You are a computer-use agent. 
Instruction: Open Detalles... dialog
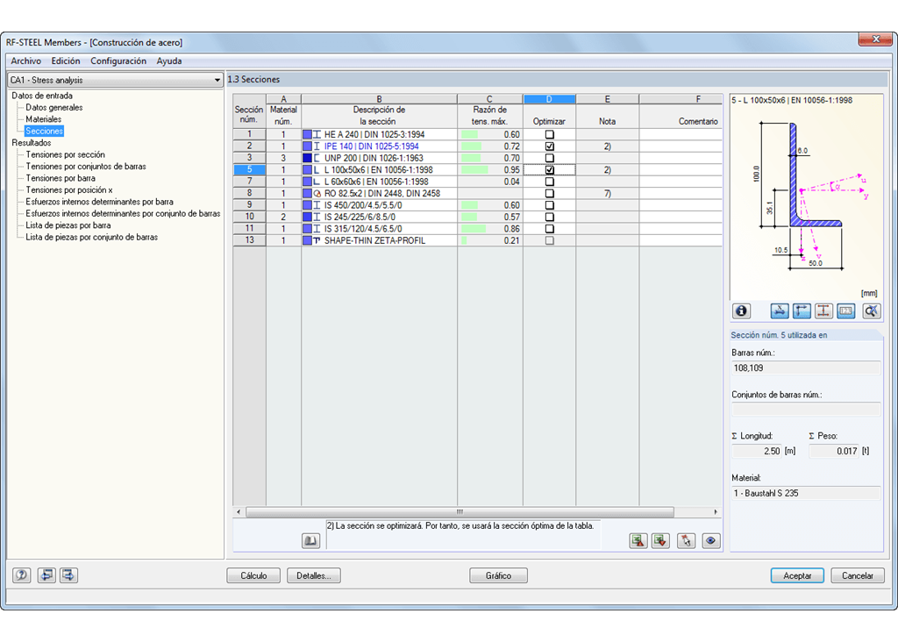pyautogui.click(x=314, y=575)
